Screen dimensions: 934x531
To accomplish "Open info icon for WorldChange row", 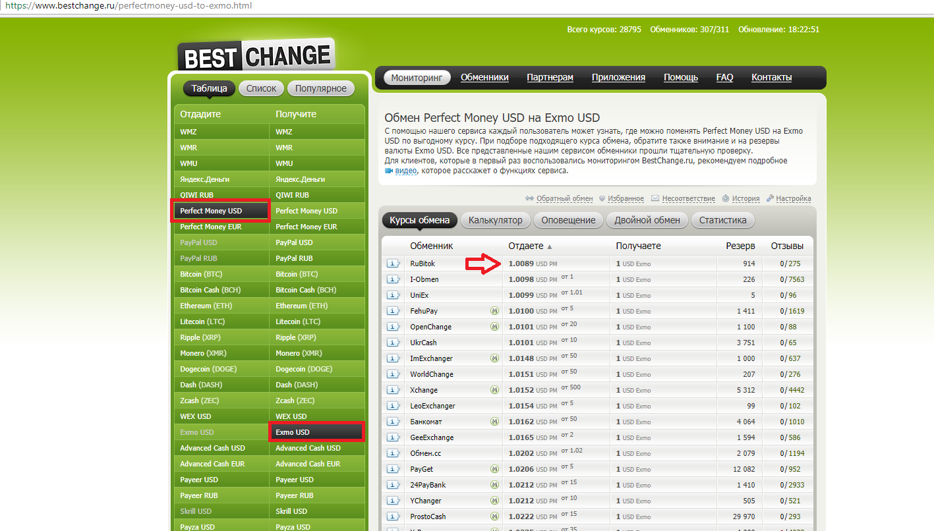I will click(x=394, y=374).
